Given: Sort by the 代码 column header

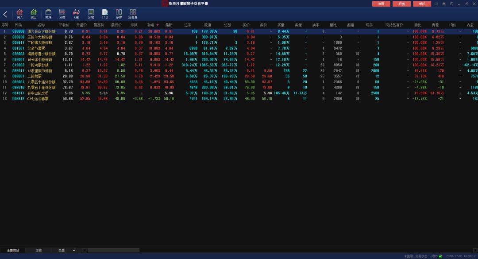Looking at the screenshot, I should pyautogui.click(x=18, y=25).
